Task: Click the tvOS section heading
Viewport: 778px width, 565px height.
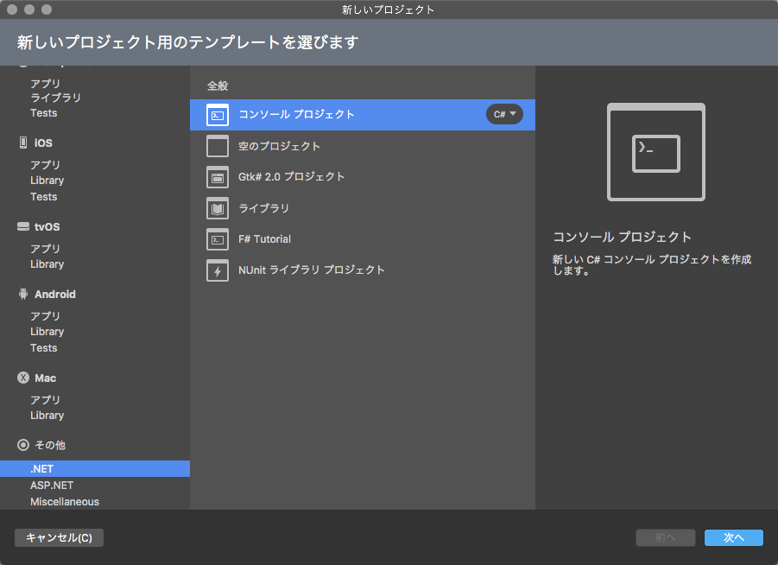Action: click(x=47, y=227)
